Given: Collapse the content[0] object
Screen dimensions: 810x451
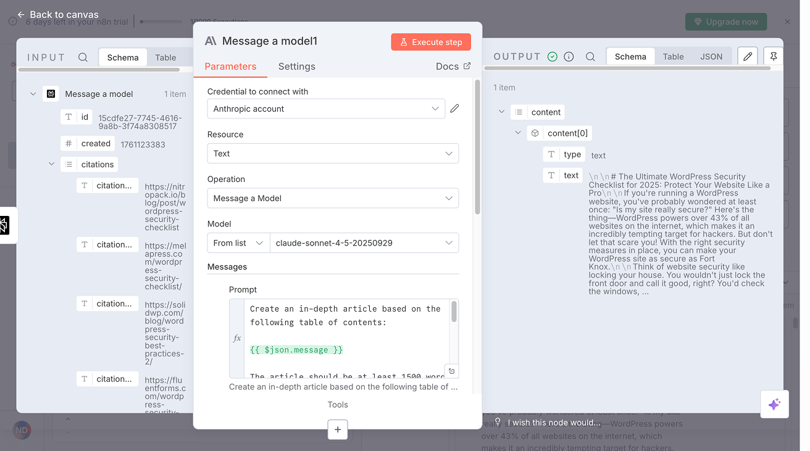Looking at the screenshot, I should click(x=518, y=133).
